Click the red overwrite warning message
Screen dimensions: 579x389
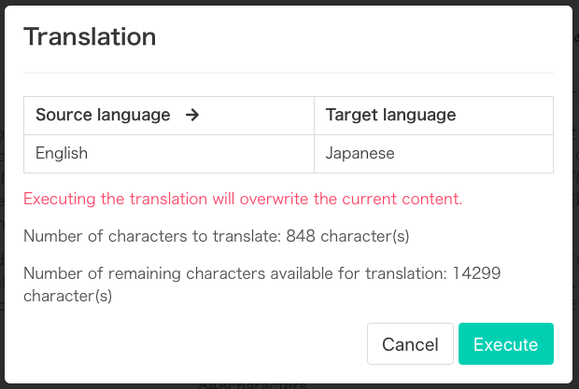click(x=243, y=199)
